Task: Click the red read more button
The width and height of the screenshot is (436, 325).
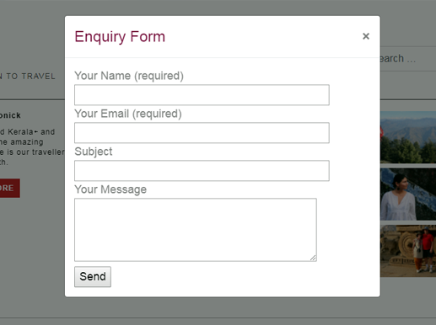Action: (x=10, y=188)
